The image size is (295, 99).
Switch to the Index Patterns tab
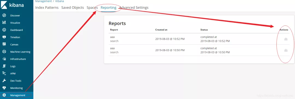pos(47,8)
